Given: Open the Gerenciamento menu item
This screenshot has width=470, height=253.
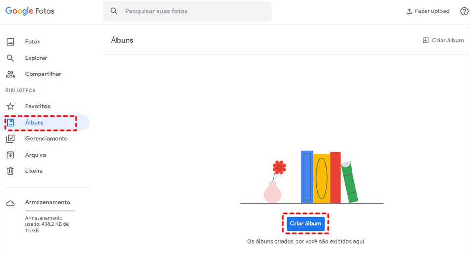Looking at the screenshot, I should 46,139.
